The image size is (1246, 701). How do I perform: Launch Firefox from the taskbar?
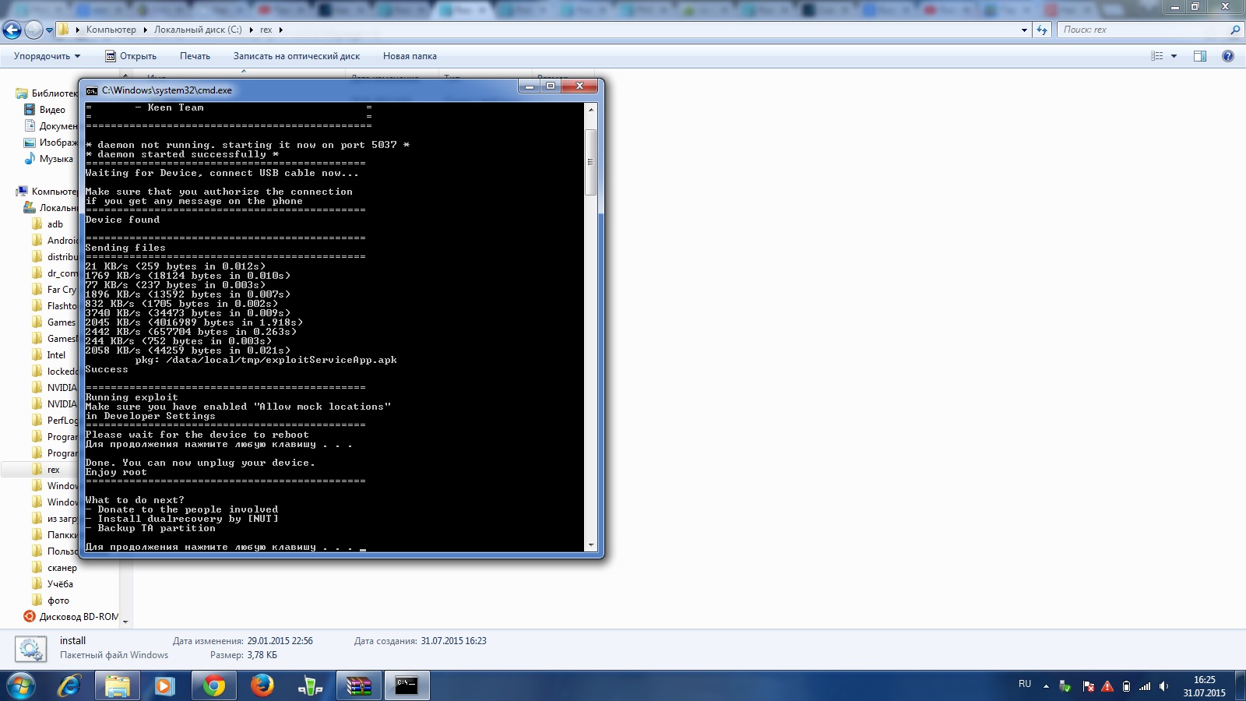pyautogui.click(x=262, y=686)
